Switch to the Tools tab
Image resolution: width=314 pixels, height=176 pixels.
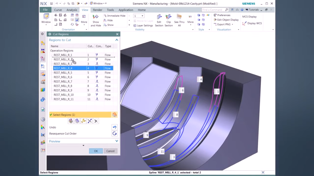point(110,10)
